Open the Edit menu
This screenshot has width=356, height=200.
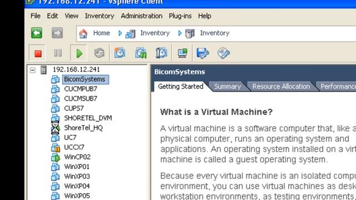pos(52,16)
